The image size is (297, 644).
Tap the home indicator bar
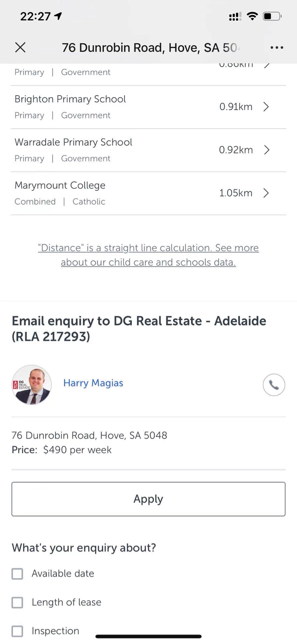[148, 636]
